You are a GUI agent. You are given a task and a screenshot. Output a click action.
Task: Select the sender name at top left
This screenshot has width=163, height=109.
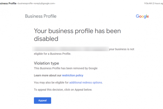pos(8,4)
